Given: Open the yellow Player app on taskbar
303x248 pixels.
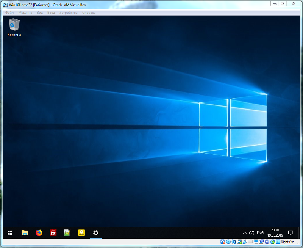Looking at the screenshot, I should (x=81, y=233).
